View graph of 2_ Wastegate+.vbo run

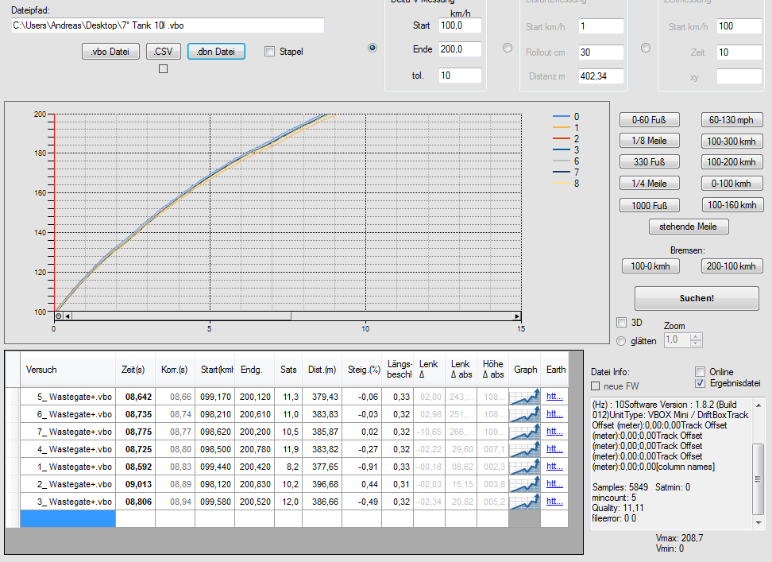click(525, 483)
